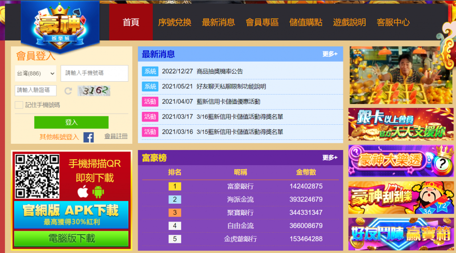Click the QR code image

pos(37,176)
